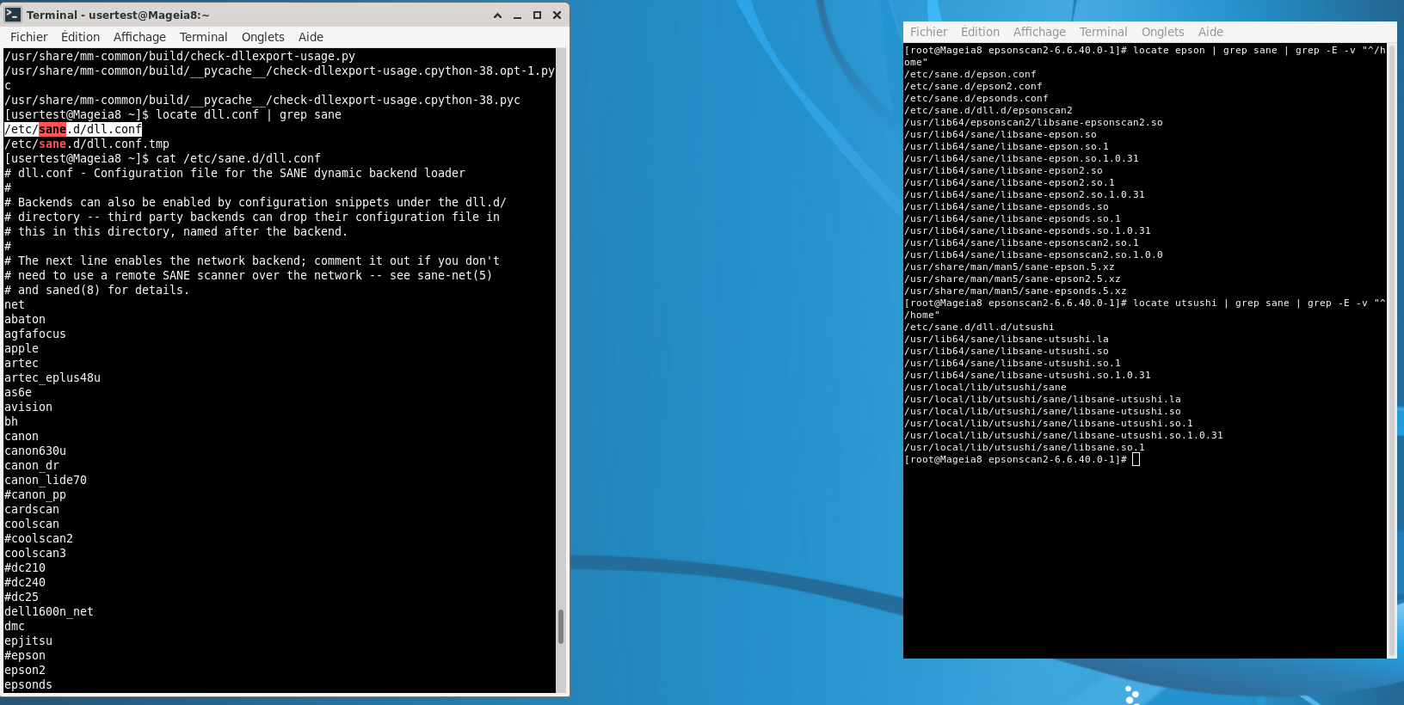Click the 'agfafocus' backend entry
The width and height of the screenshot is (1404, 705).
(35, 334)
